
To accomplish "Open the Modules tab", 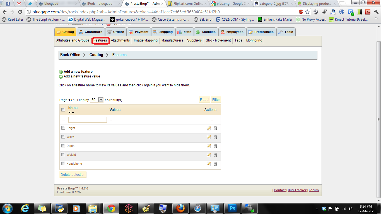I will coord(206,32).
